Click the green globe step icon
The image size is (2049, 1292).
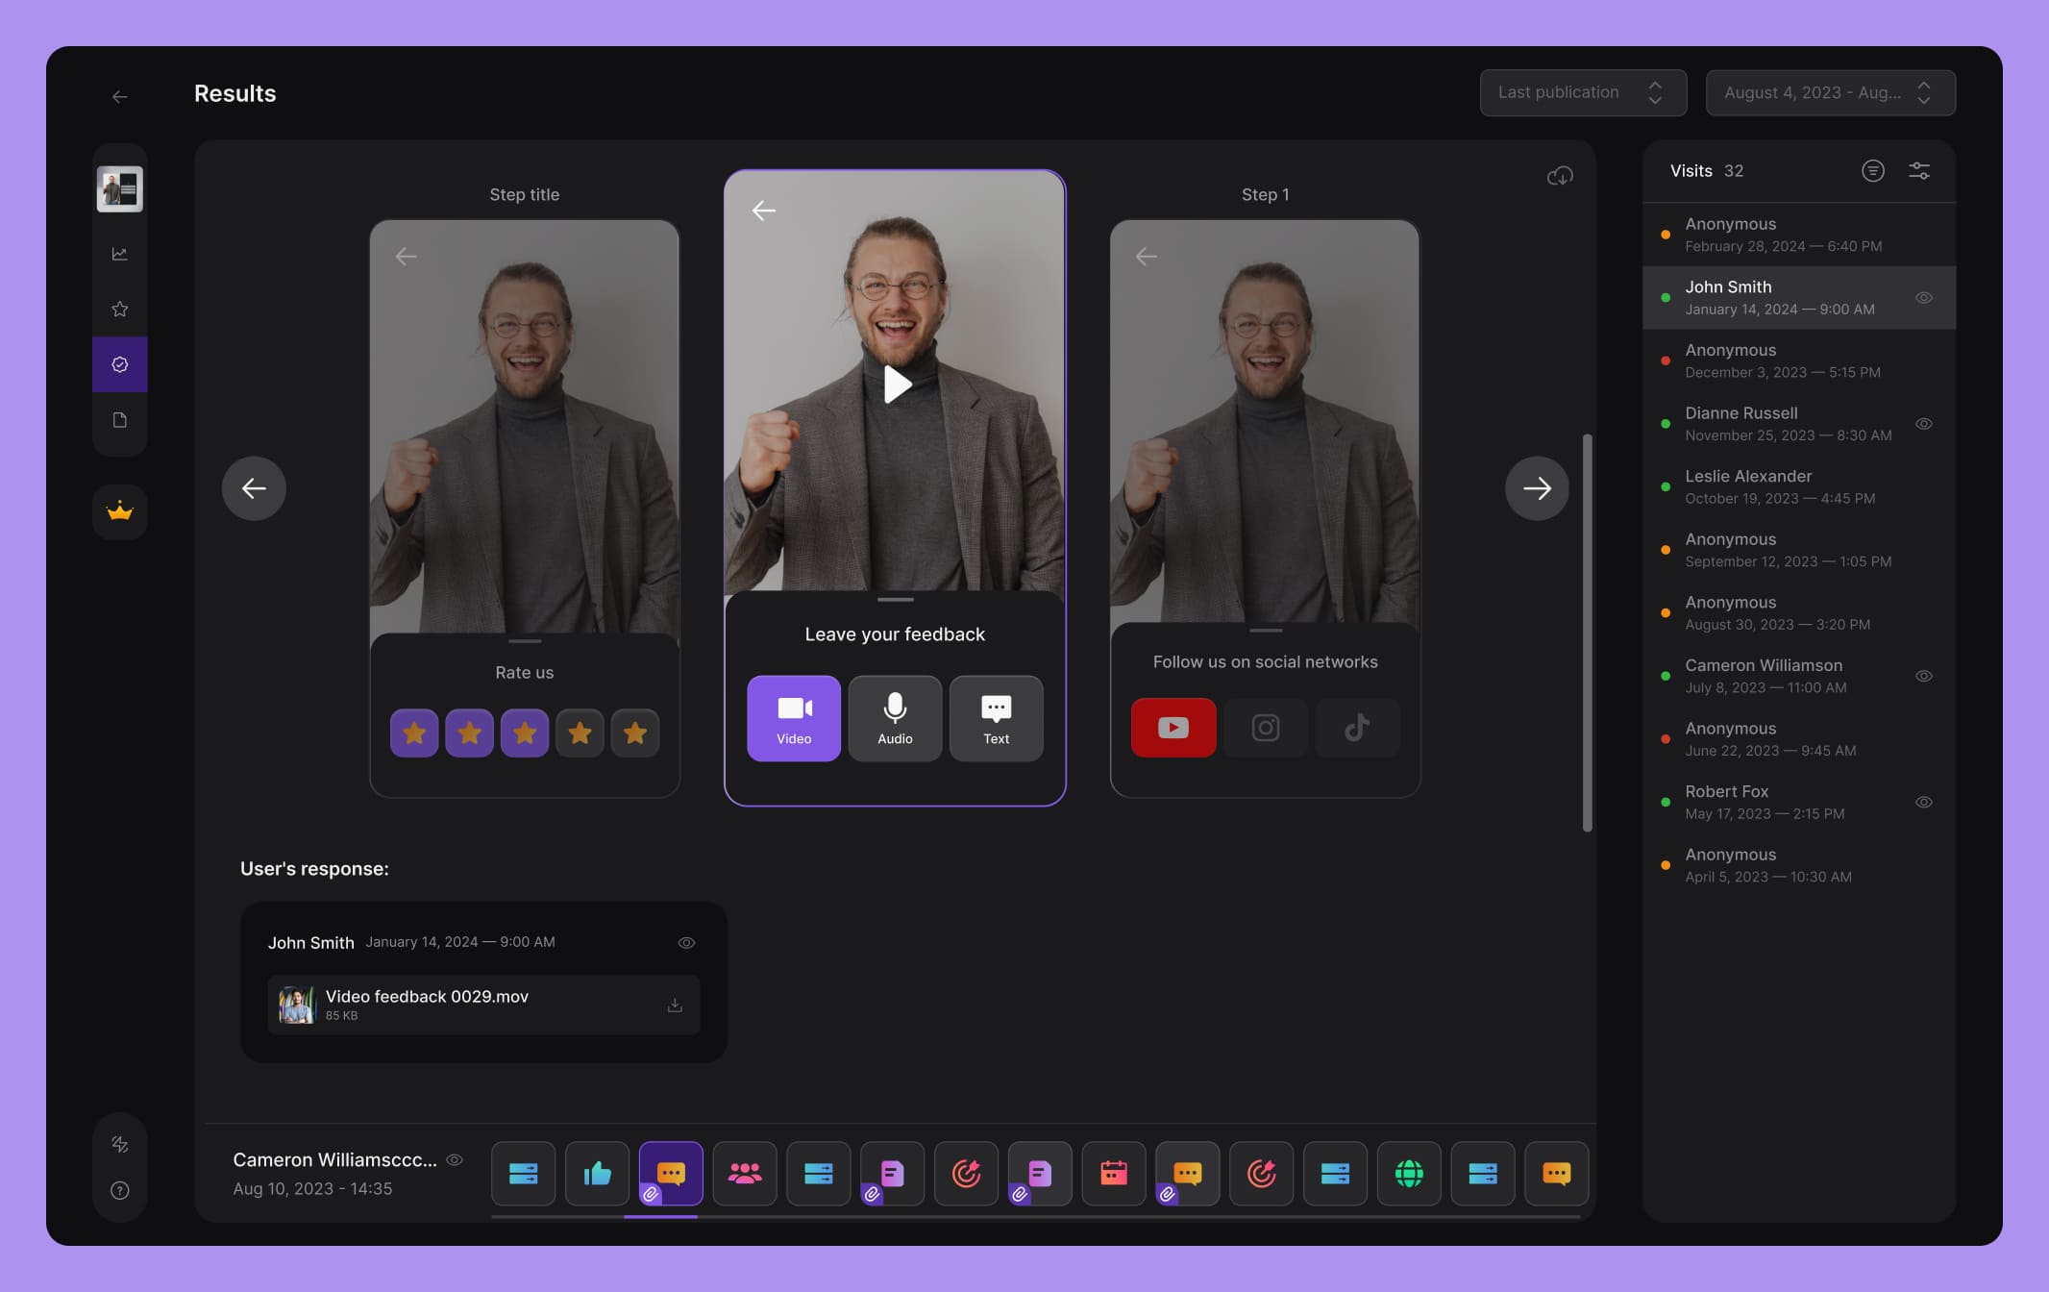tap(1409, 1173)
